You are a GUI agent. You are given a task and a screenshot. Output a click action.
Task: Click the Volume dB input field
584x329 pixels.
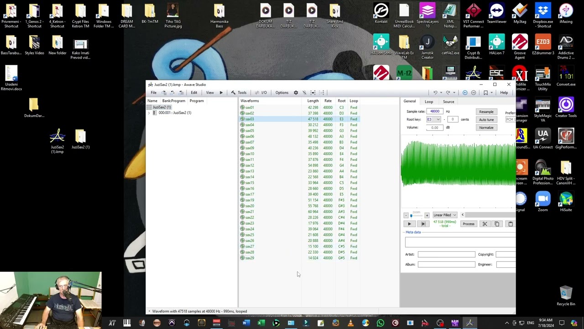coord(435,127)
